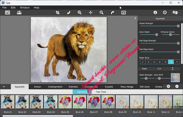Apply the Style 08 preset thumbnail
The height and width of the screenshot is (117, 183).
point(108,102)
